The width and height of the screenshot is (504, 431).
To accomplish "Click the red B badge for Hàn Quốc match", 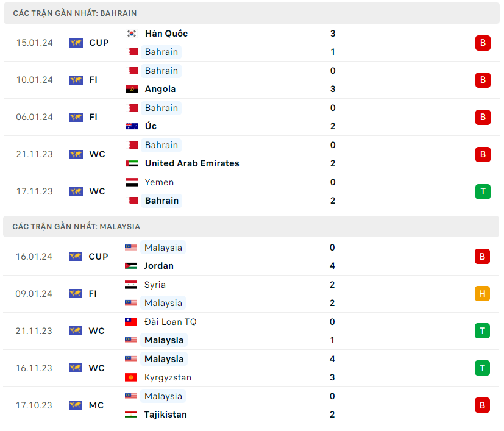I will (x=483, y=43).
